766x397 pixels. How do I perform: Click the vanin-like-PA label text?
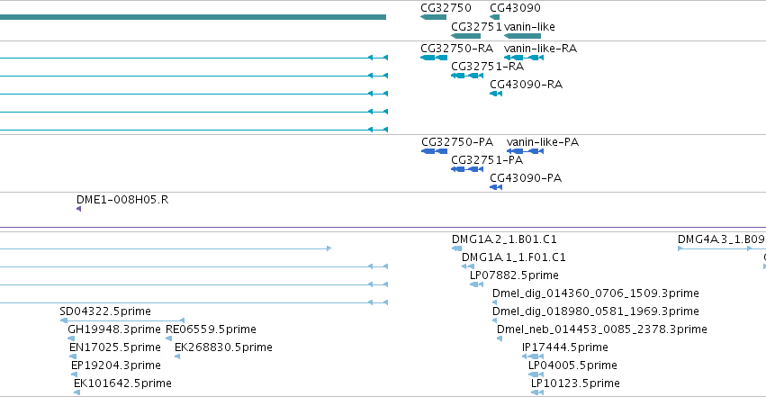point(542,142)
